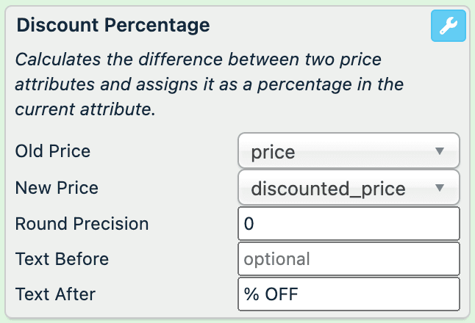
Task: Click the arrow beside discounted_price
Action: 440,188
